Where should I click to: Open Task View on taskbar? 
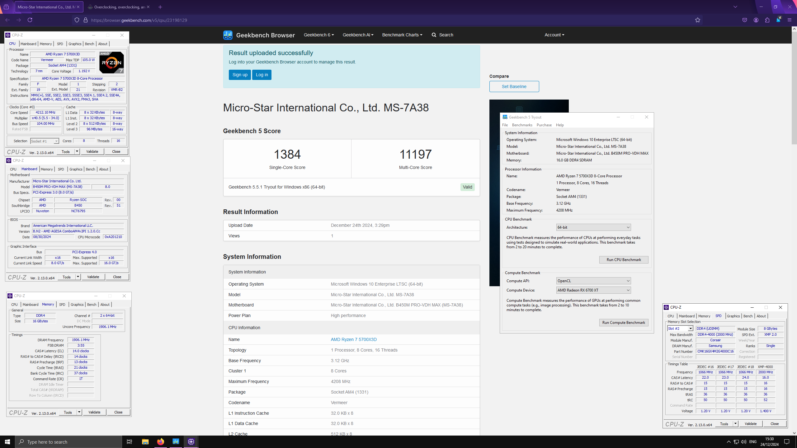pos(130,442)
